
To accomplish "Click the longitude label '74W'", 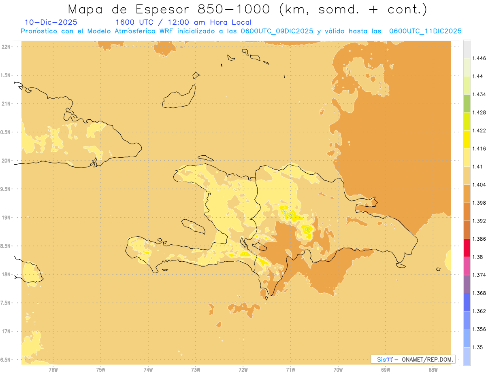I will tap(148, 369).
